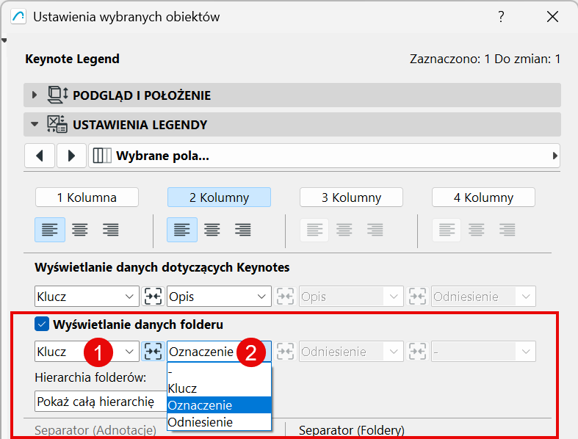This screenshot has width=578, height=439.
Task: Toggle merge icon between folder Klucz and Oznaczenie
Action: 153,352
